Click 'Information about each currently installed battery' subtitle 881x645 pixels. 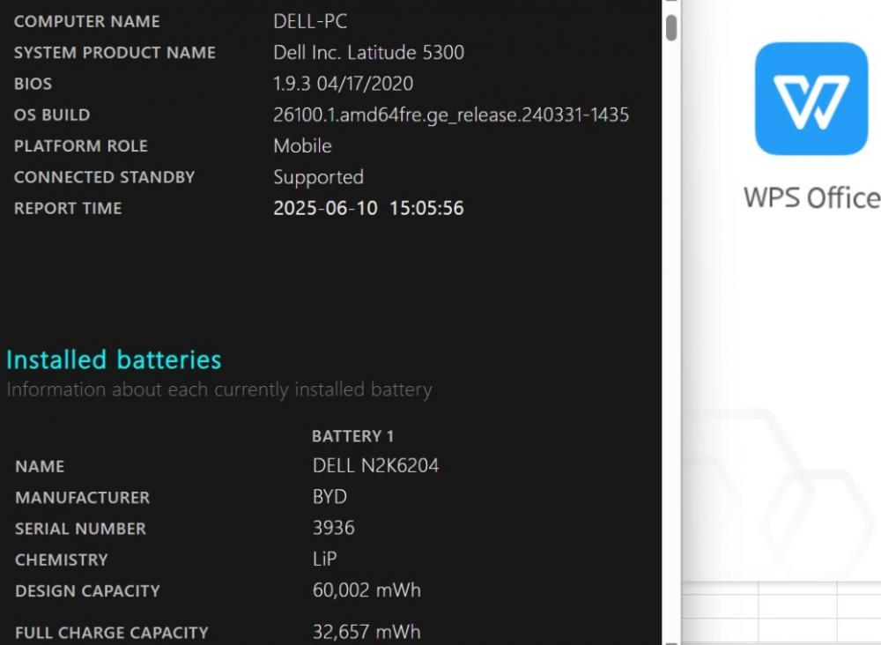tap(219, 389)
